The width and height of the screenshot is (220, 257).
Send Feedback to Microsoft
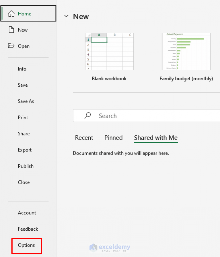click(28, 229)
